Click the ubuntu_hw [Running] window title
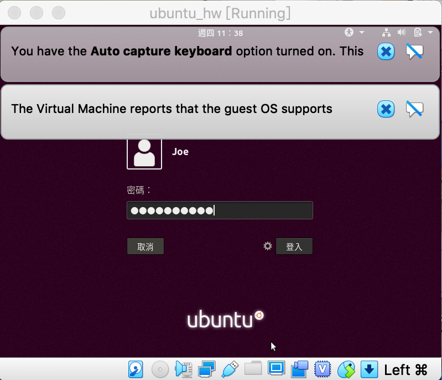 (x=220, y=13)
